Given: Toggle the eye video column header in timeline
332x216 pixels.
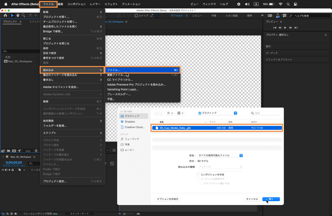Looking at the screenshot, I should click(3, 170).
